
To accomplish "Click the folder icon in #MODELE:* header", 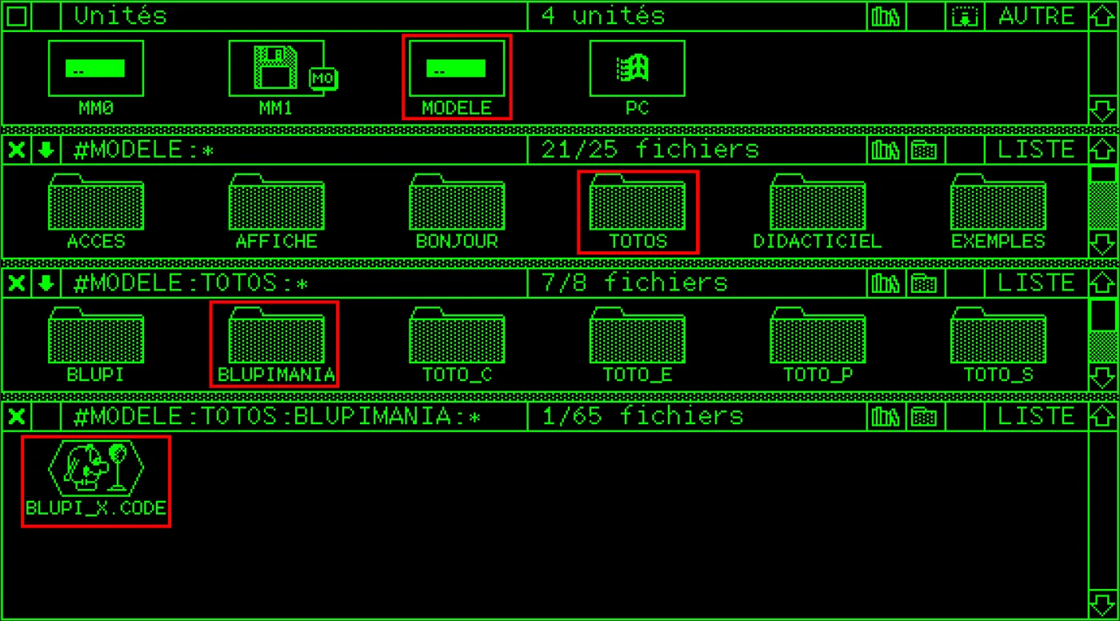I will click(924, 150).
